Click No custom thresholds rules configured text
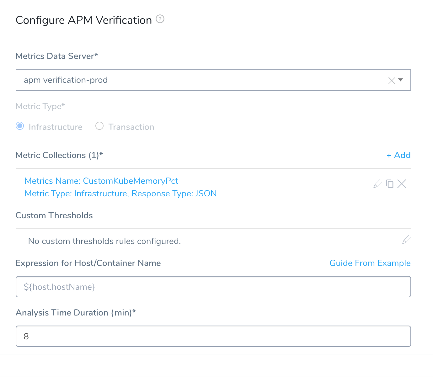 click(x=104, y=241)
